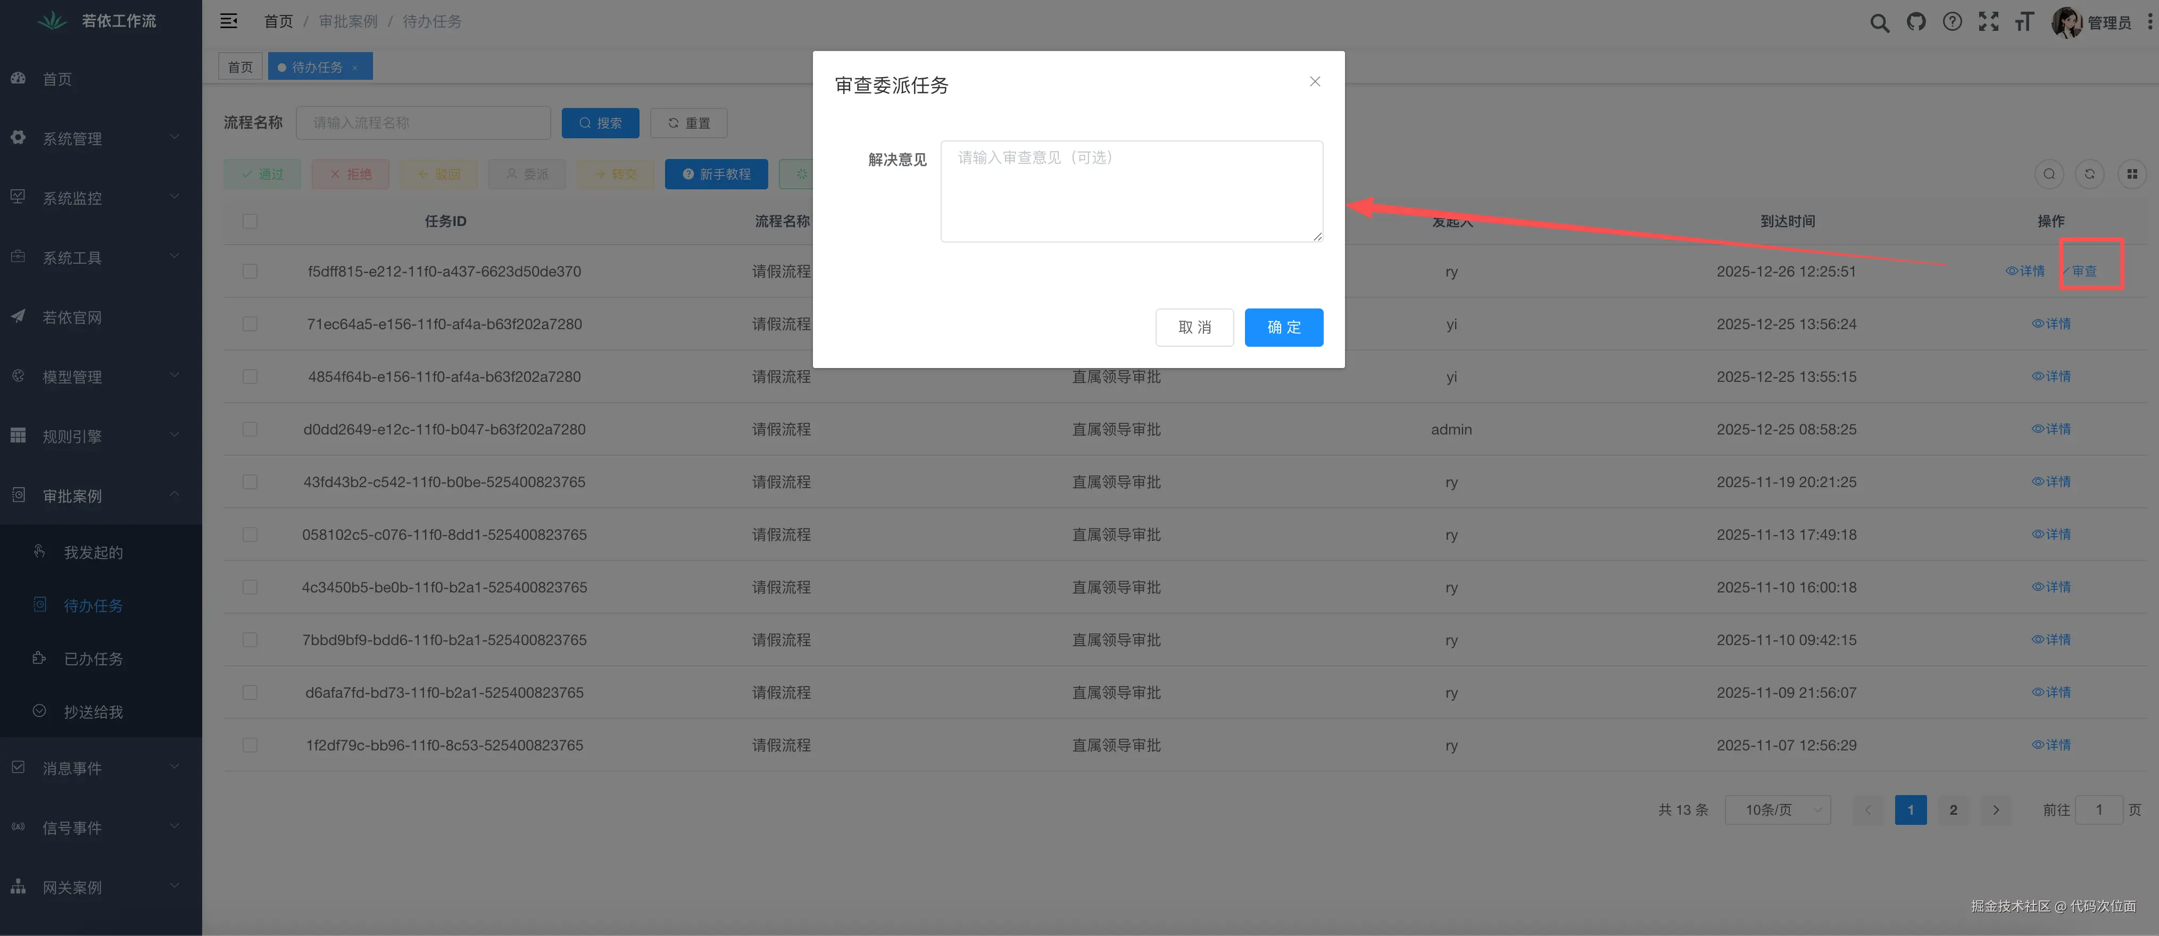2159x936 pixels.
Task: Open the GitHub source link icon
Action: pos(1916,22)
